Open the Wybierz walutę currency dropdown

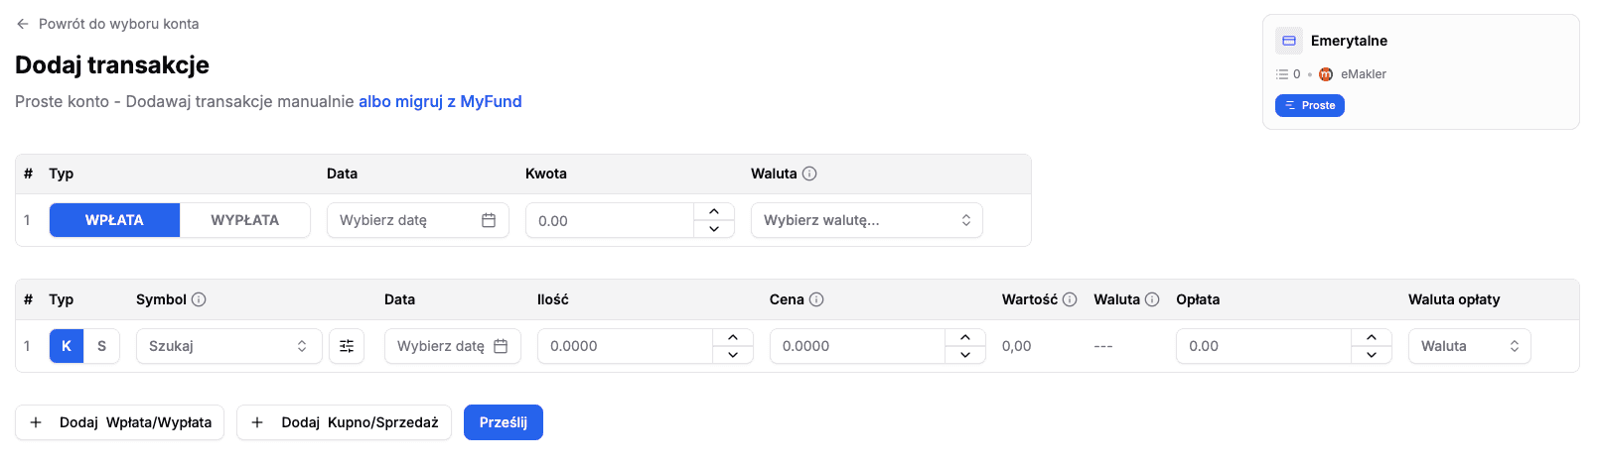(x=866, y=220)
